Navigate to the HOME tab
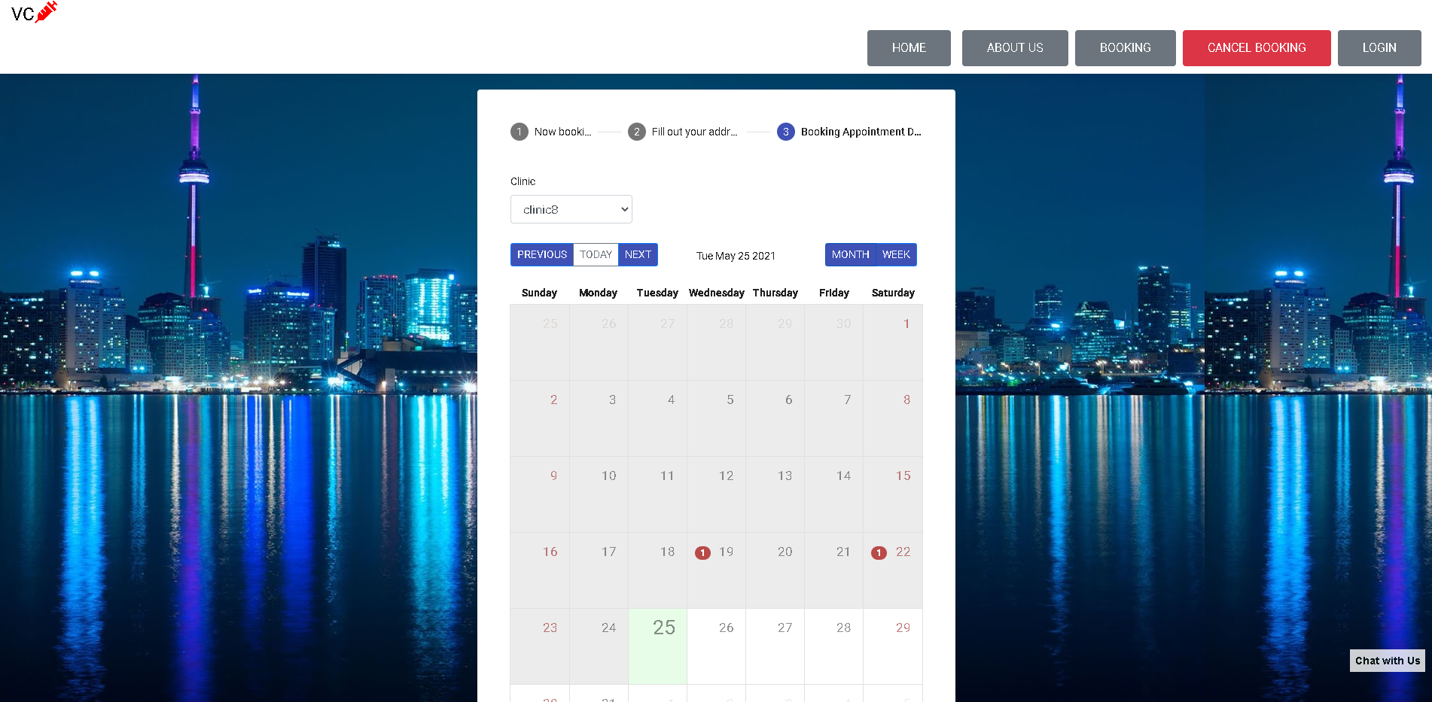The height and width of the screenshot is (702, 1432). pos(908,47)
